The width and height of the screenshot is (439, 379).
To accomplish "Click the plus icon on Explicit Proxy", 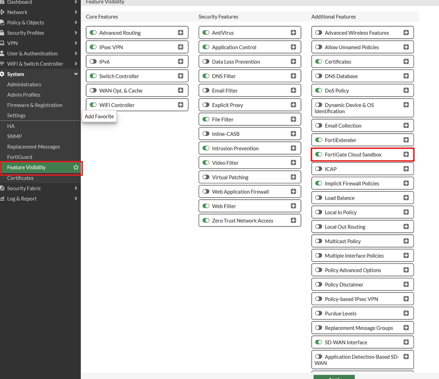I will (294, 105).
